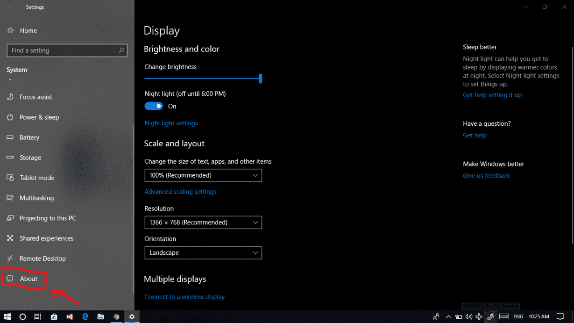Open File Explorer from the taskbar
The width and height of the screenshot is (574, 323).
[x=100, y=316]
